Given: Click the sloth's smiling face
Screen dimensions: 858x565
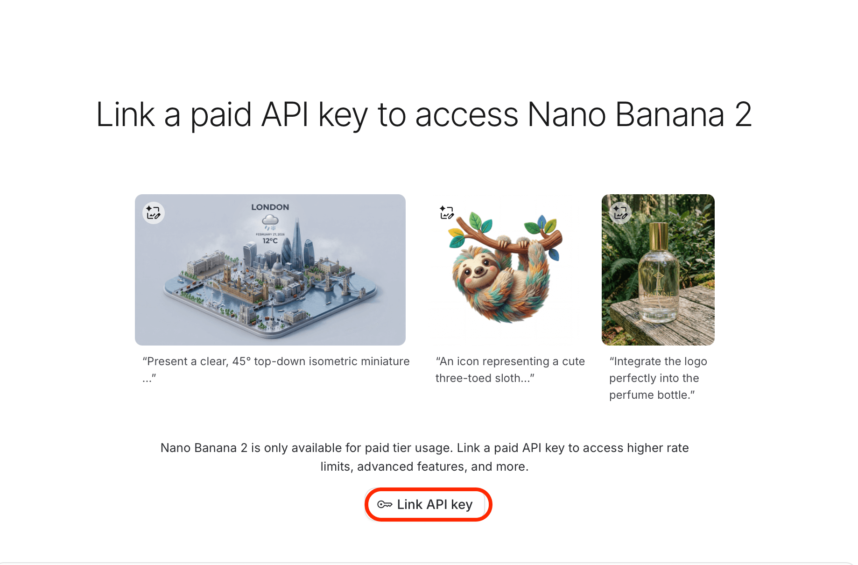Looking at the screenshot, I should point(479,270).
